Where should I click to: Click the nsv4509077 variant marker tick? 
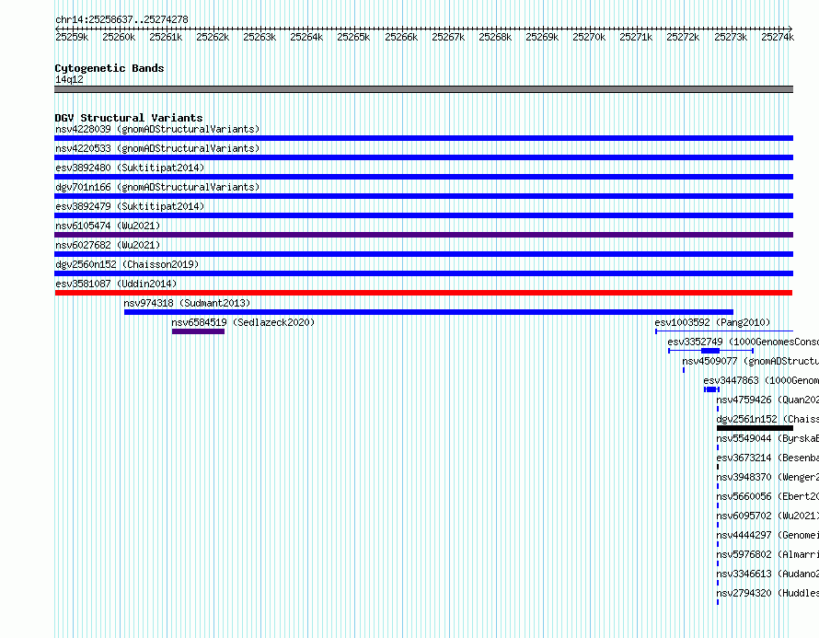pyautogui.click(x=683, y=370)
